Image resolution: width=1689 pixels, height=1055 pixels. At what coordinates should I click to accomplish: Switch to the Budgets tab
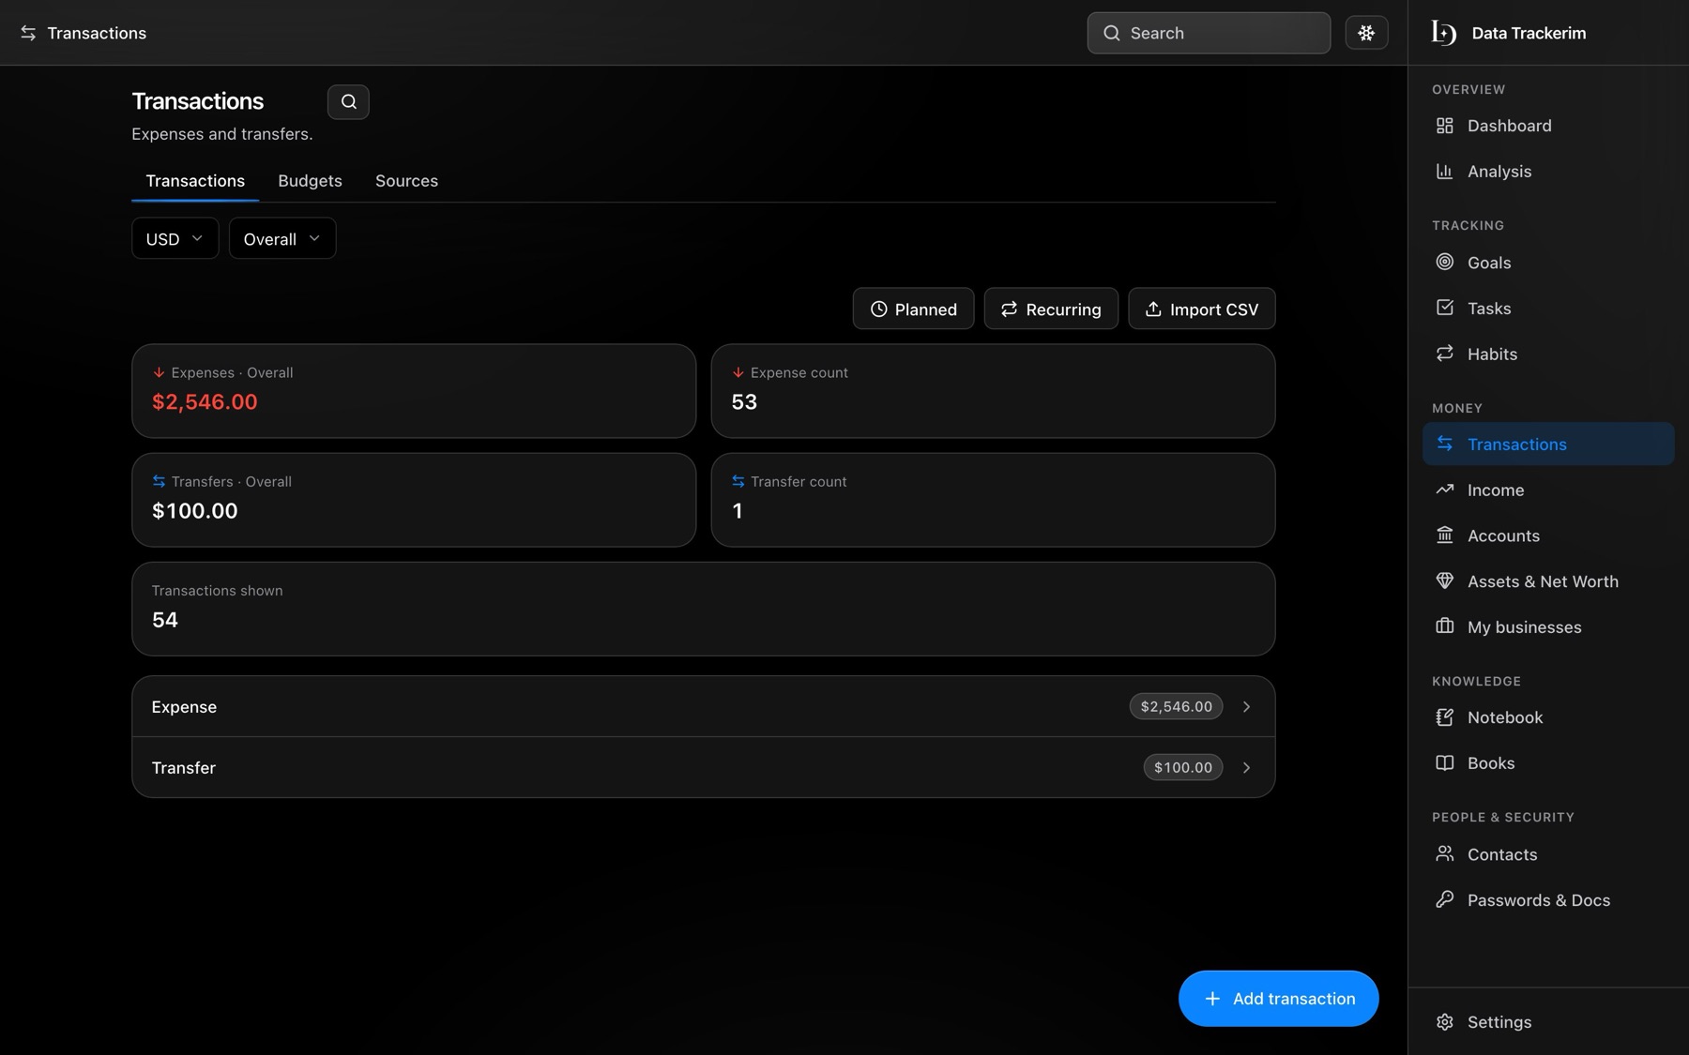(x=310, y=181)
